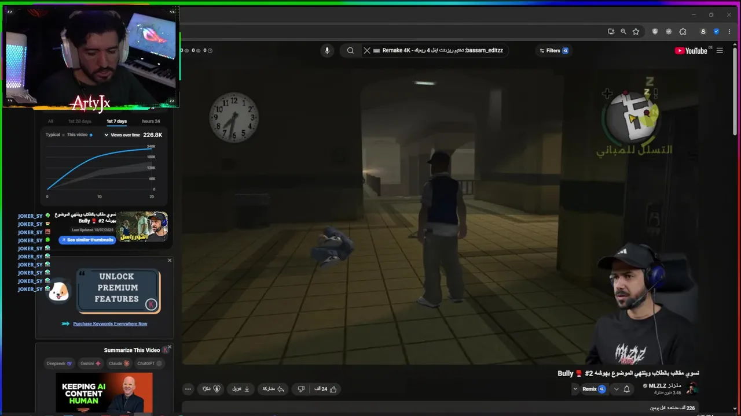Click the grey shield extension icon

[x=655, y=32]
